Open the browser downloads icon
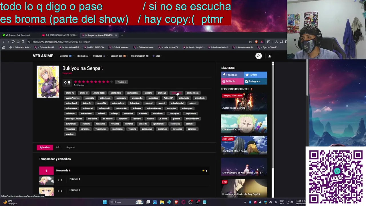The width and height of the screenshot is (366, 206). (276, 42)
